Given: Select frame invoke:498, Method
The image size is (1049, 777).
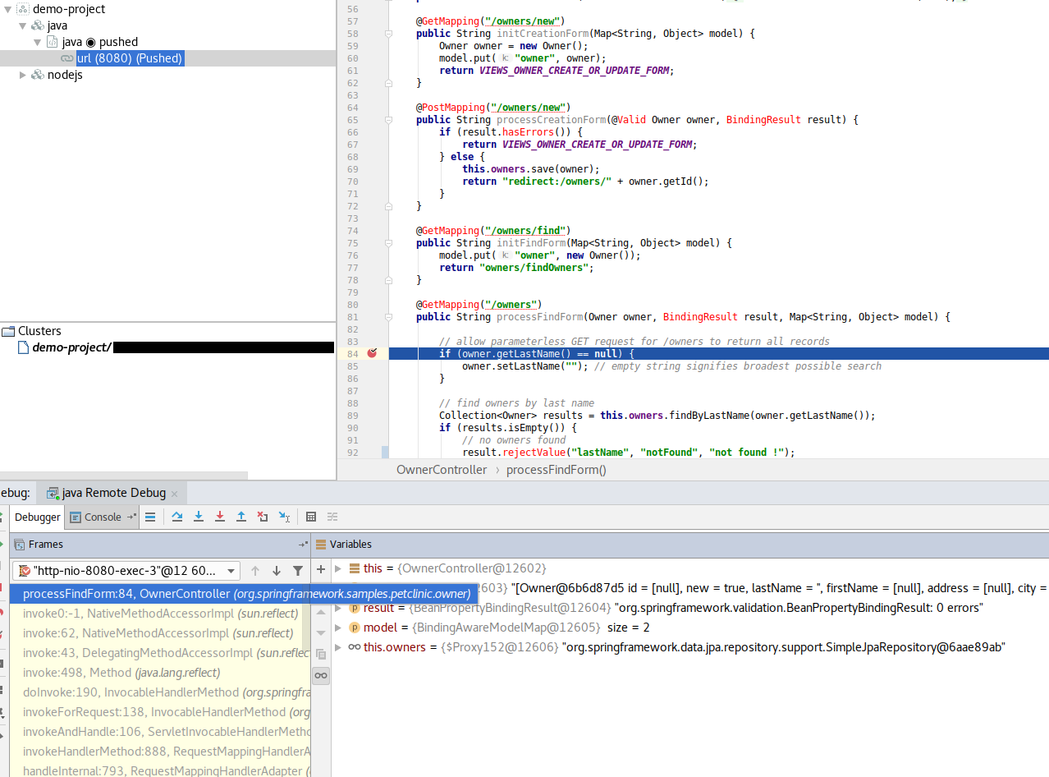Looking at the screenshot, I should coord(160,673).
